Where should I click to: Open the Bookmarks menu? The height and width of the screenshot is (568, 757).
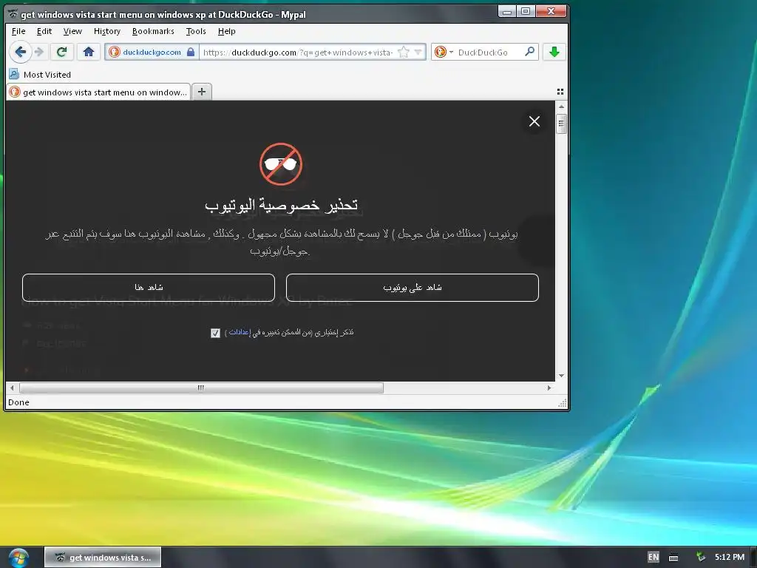point(153,31)
